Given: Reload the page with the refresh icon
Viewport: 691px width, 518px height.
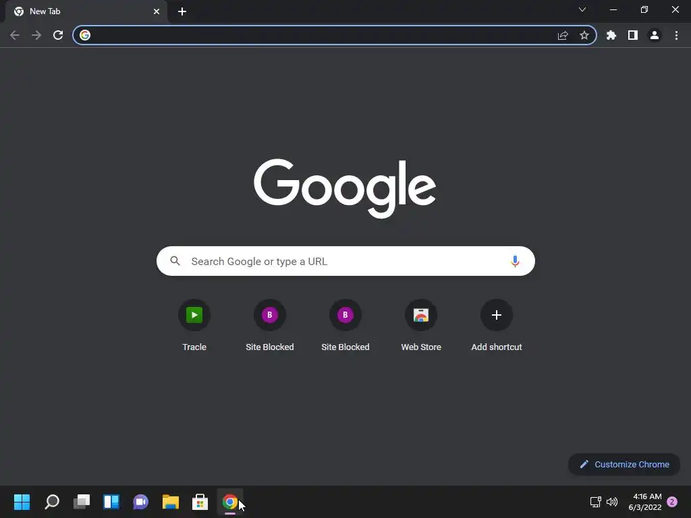Looking at the screenshot, I should point(58,35).
